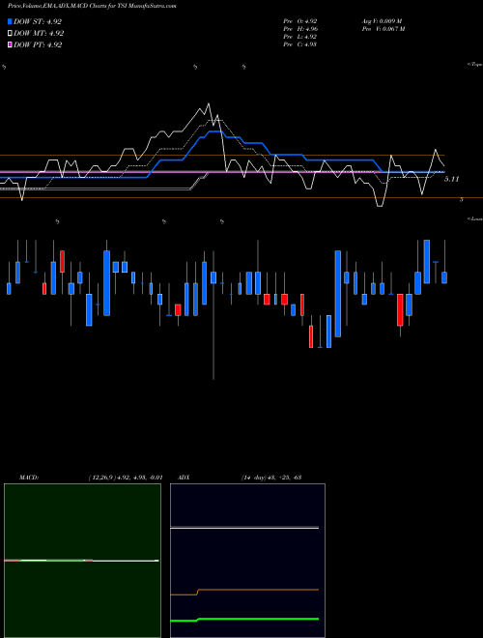Click inside the green MACD chart panel
The image size is (483, 638).
[x=82, y=561]
